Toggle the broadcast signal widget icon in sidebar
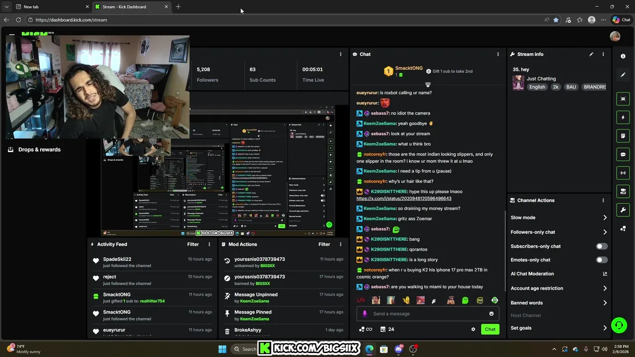635x357 pixels. coord(623,173)
